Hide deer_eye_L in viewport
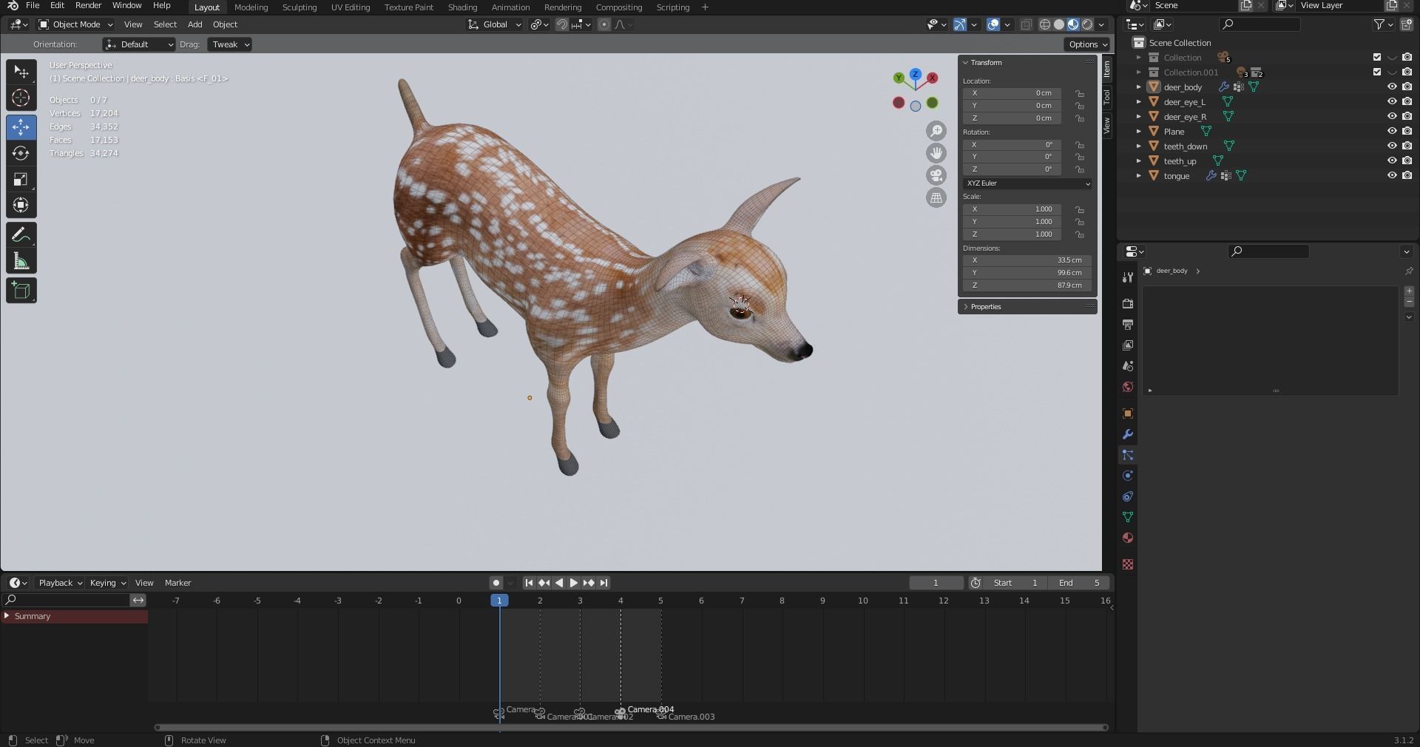This screenshot has width=1420, height=747. coord(1392,101)
